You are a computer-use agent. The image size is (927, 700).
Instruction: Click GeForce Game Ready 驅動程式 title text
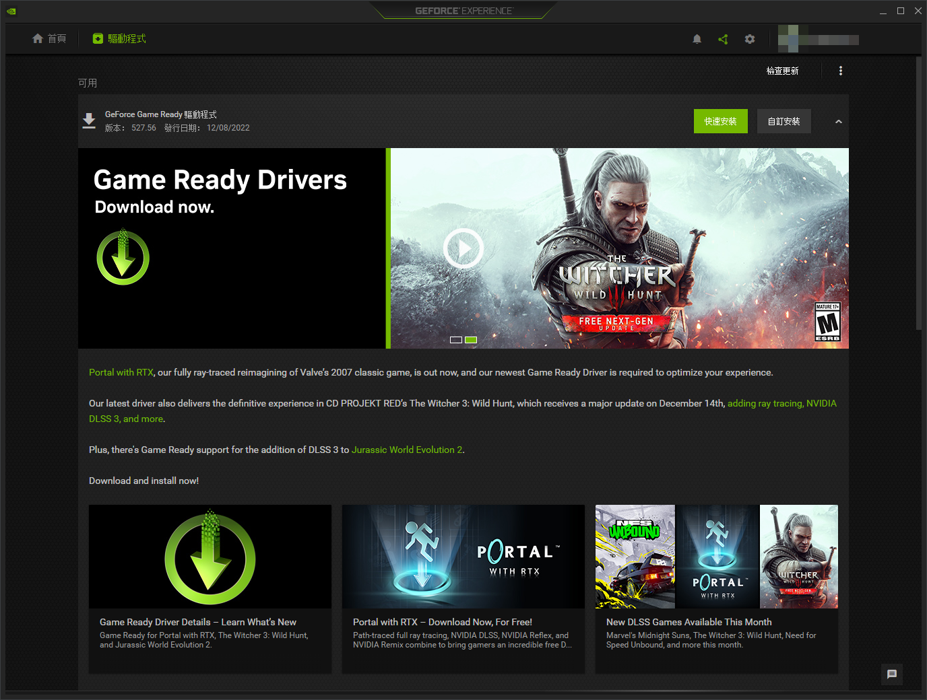161,114
